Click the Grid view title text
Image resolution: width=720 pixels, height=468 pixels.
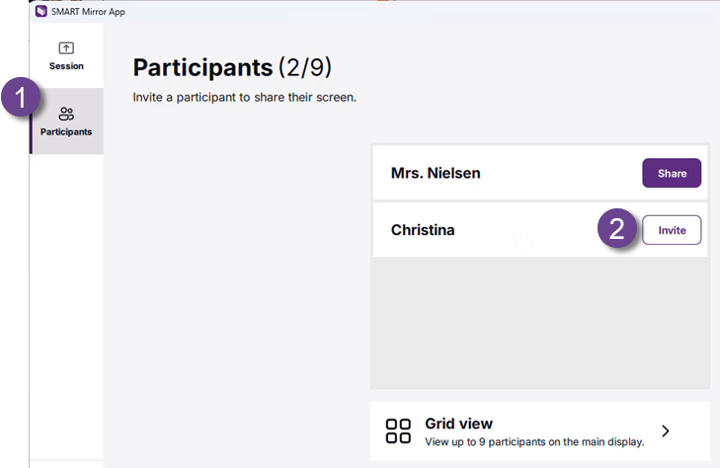[x=458, y=424]
